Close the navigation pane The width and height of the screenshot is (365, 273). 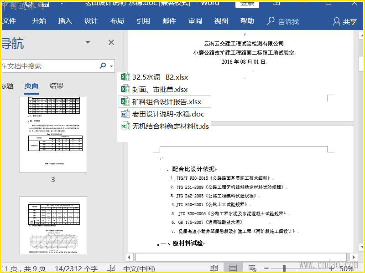(x=111, y=42)
